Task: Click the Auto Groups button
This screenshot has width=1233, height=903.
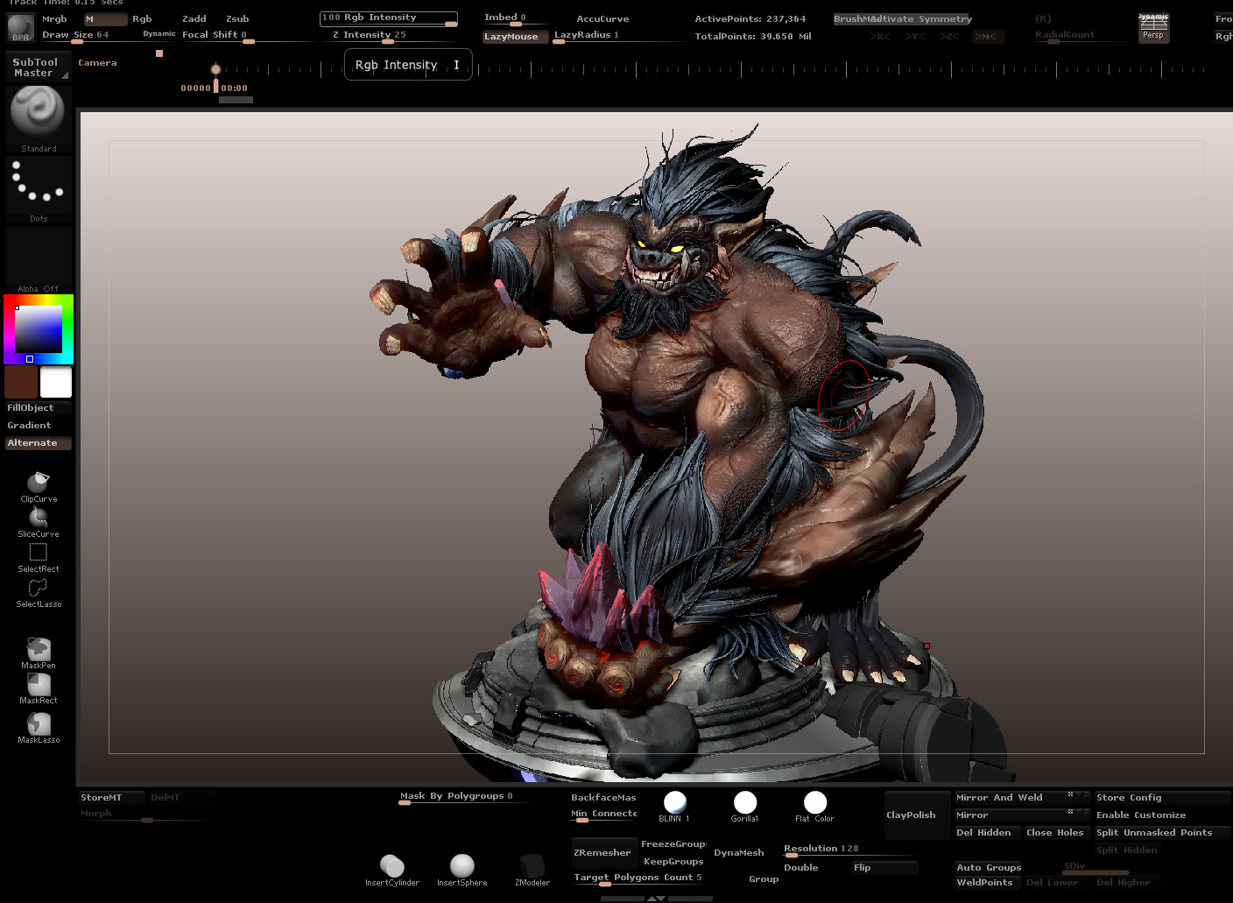Action: 989,868
